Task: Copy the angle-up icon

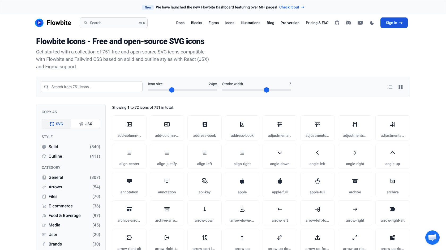Action: (393, 156)
